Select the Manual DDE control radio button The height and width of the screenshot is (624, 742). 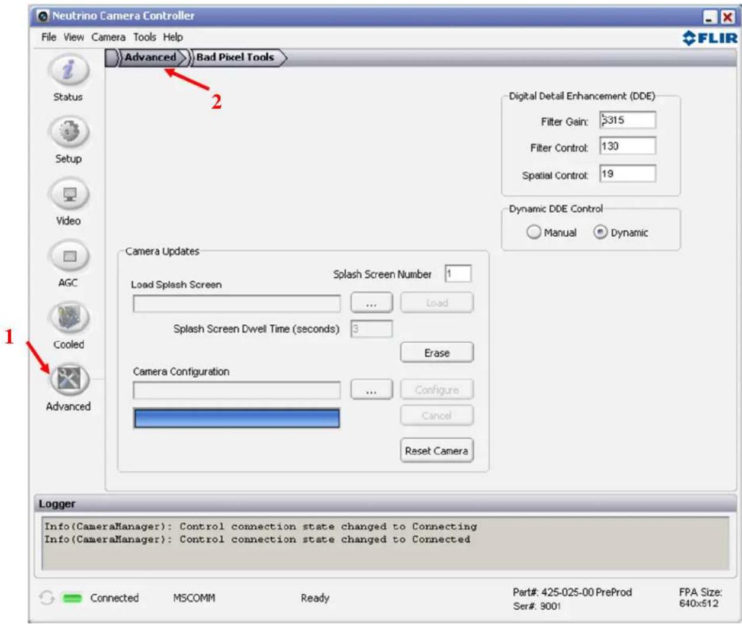click(x=534, y=232)
